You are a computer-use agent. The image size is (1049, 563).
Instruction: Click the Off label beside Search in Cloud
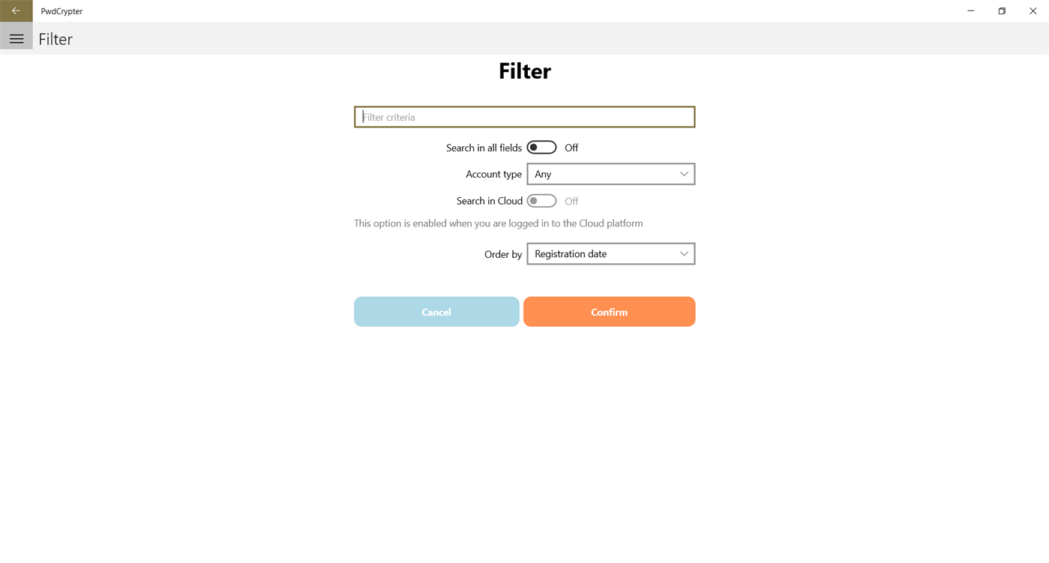[571, 200]
